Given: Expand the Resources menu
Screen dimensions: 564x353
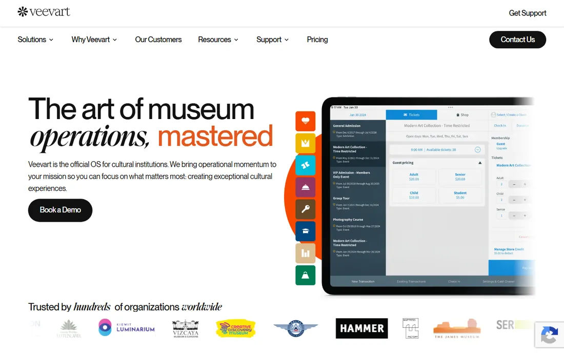Looking at the screenshot, I should (x=218, y=40).
